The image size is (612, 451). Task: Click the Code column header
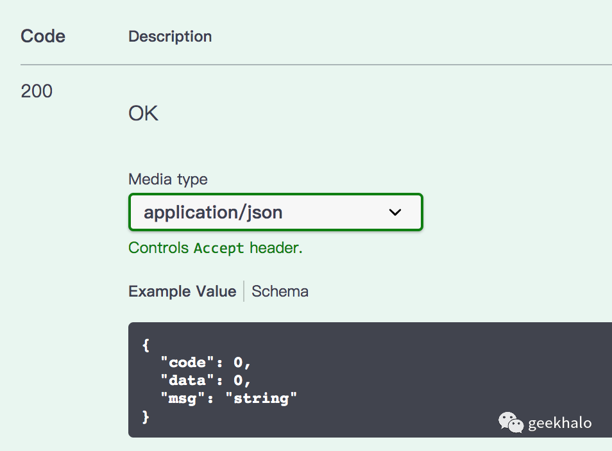43,37
